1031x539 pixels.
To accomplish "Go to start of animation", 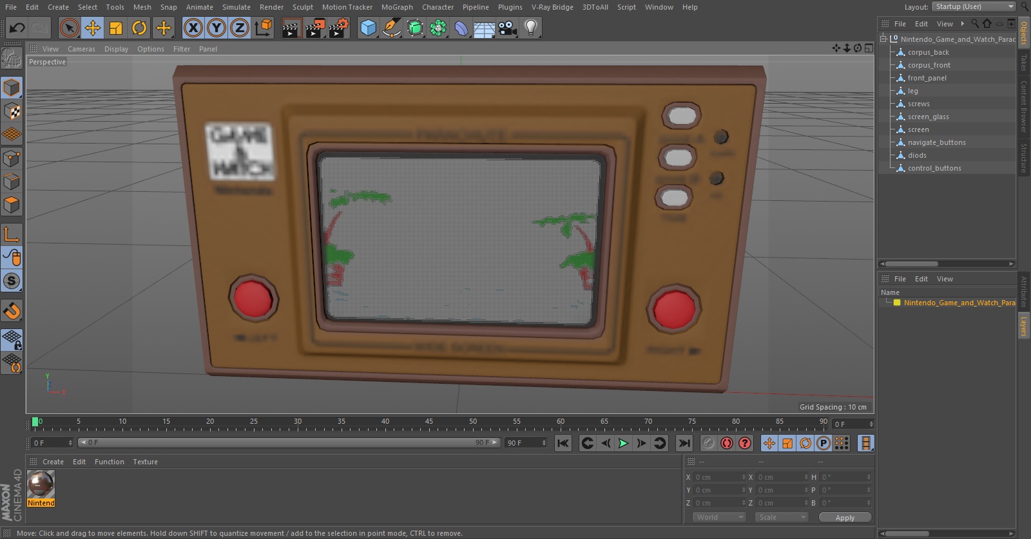I will [563, 443].
